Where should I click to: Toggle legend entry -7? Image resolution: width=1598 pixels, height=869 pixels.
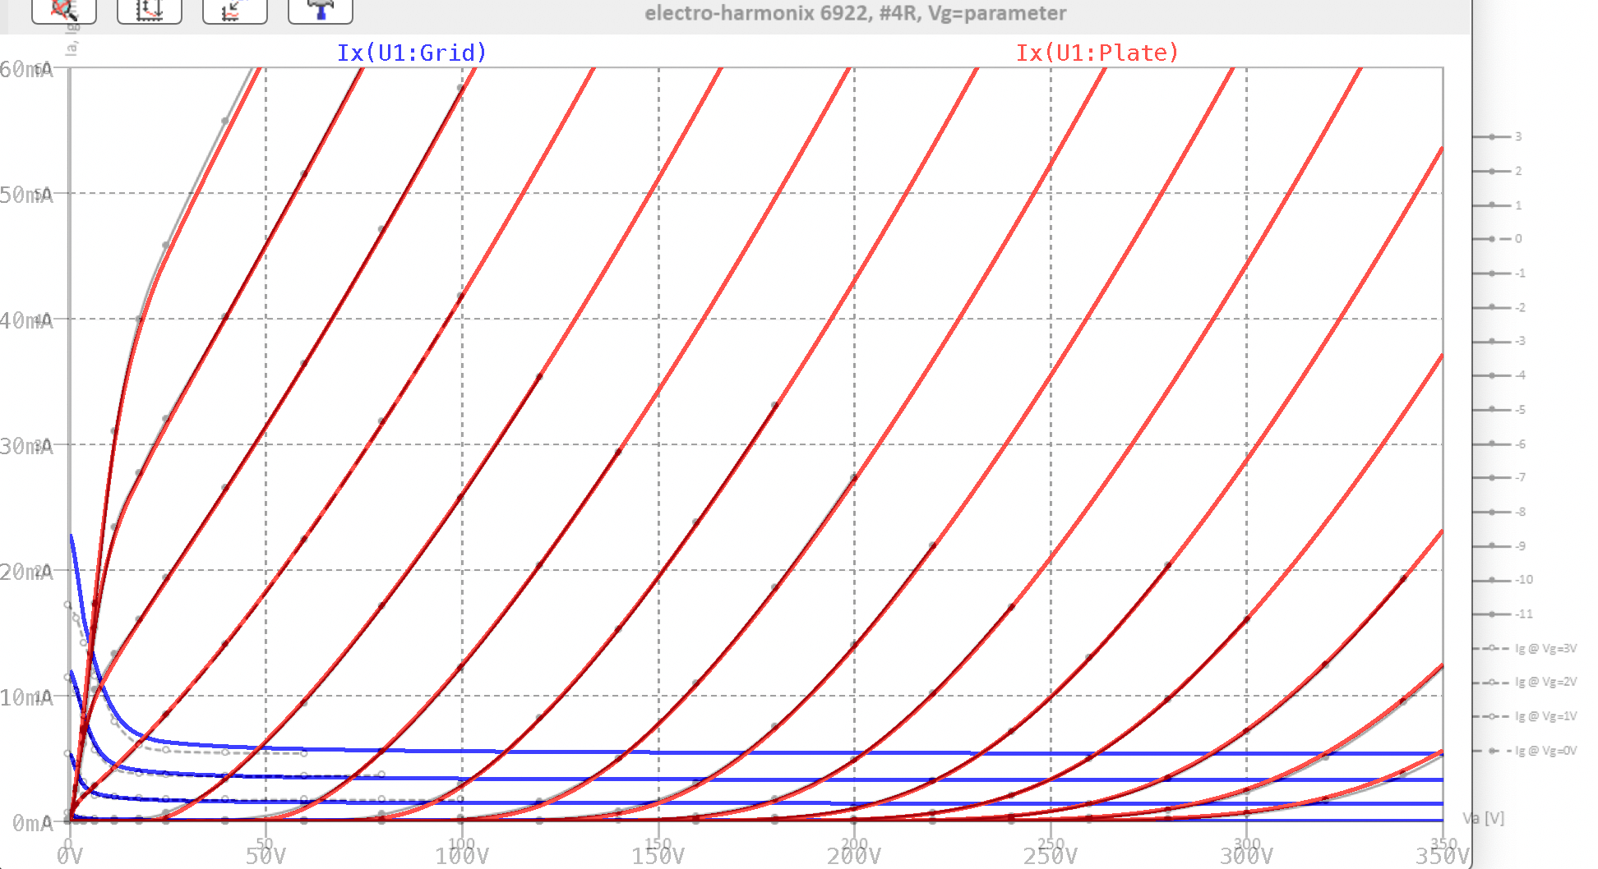[x=1499, y=477]
